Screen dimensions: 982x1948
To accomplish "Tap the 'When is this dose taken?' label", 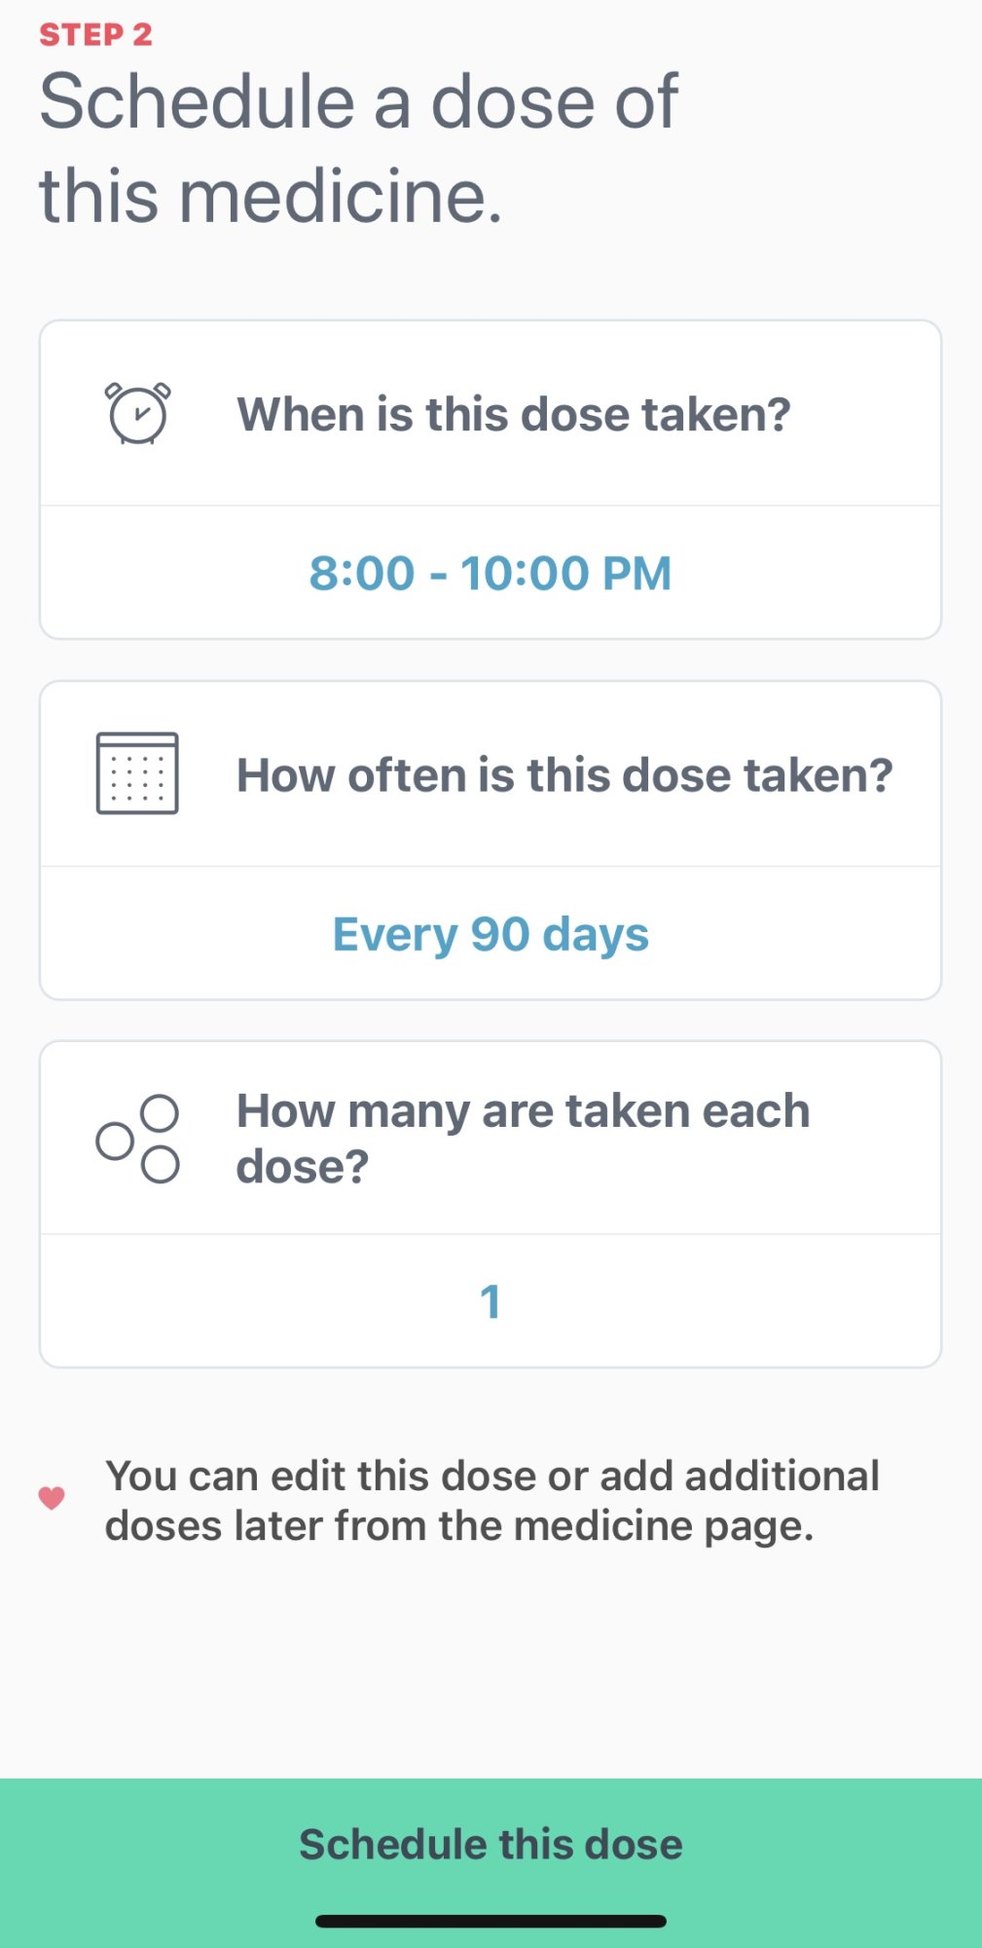I will coord(514,414).
